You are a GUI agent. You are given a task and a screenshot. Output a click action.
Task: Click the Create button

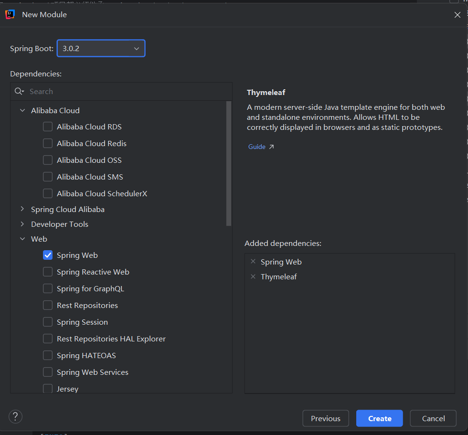pos(380,418)
